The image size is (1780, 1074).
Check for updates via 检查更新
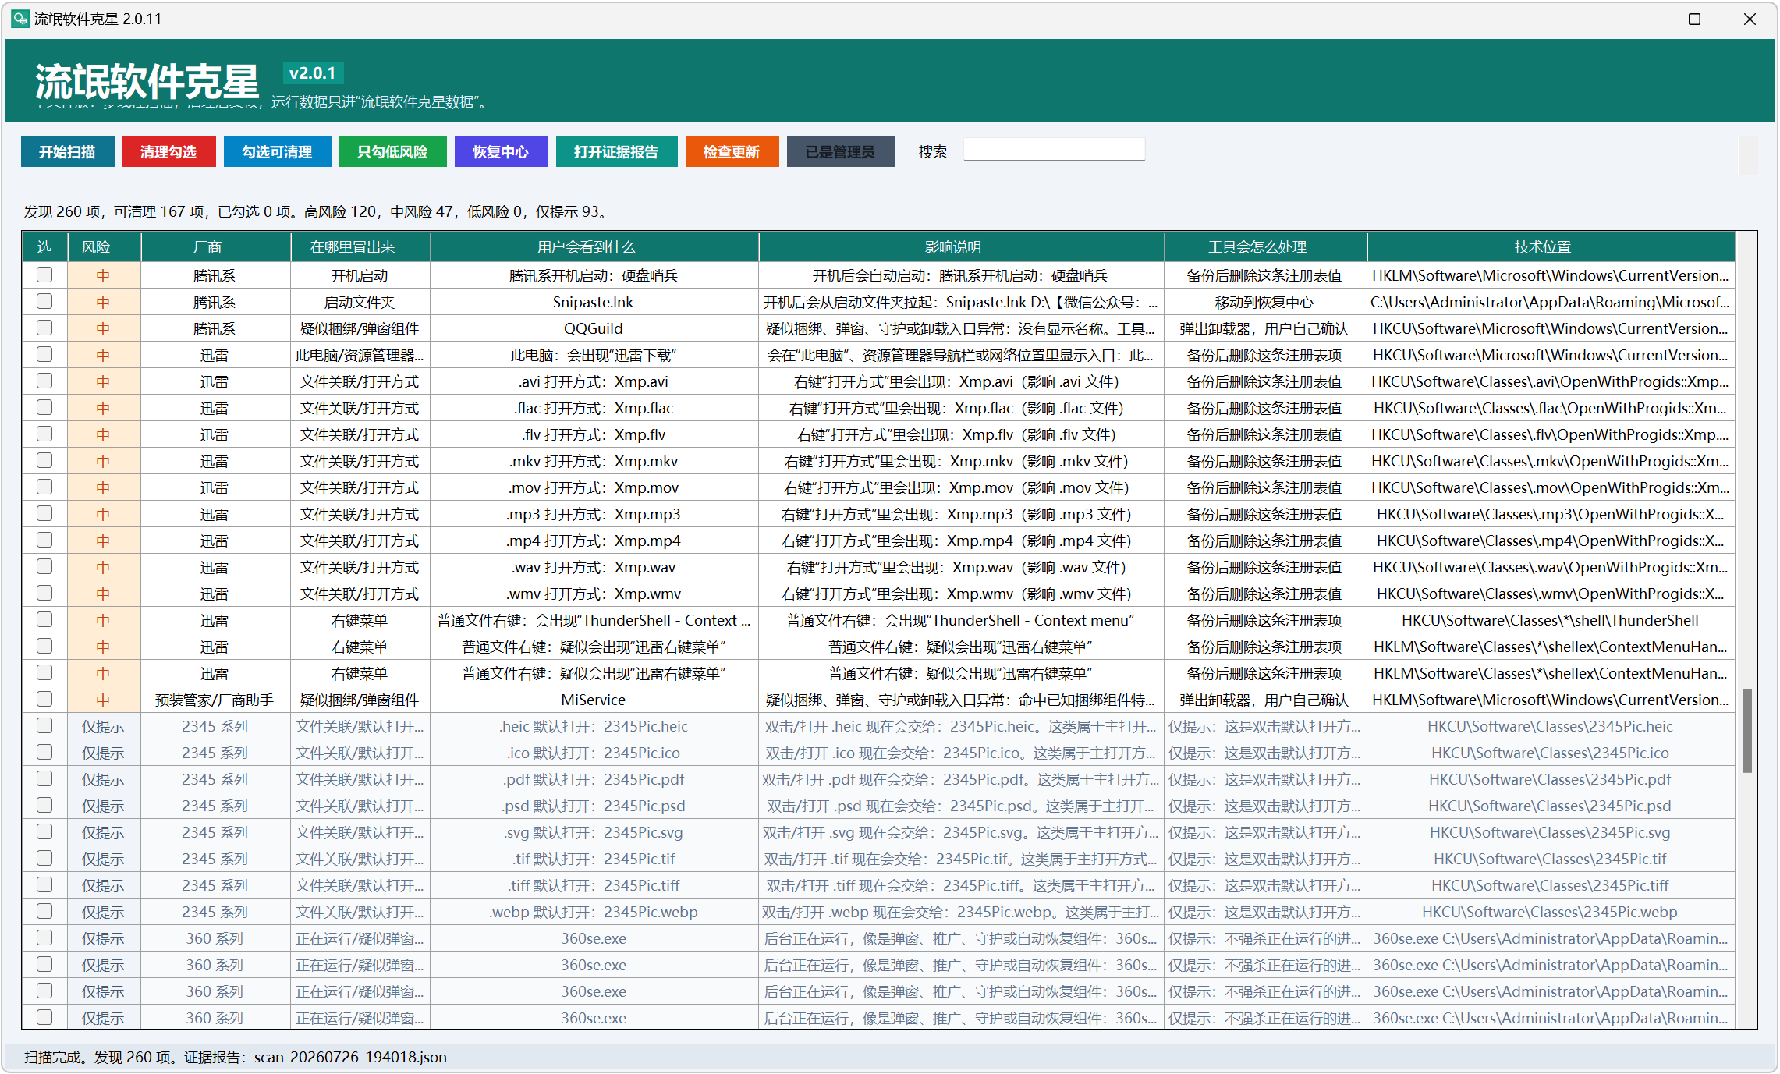[732, 152]
